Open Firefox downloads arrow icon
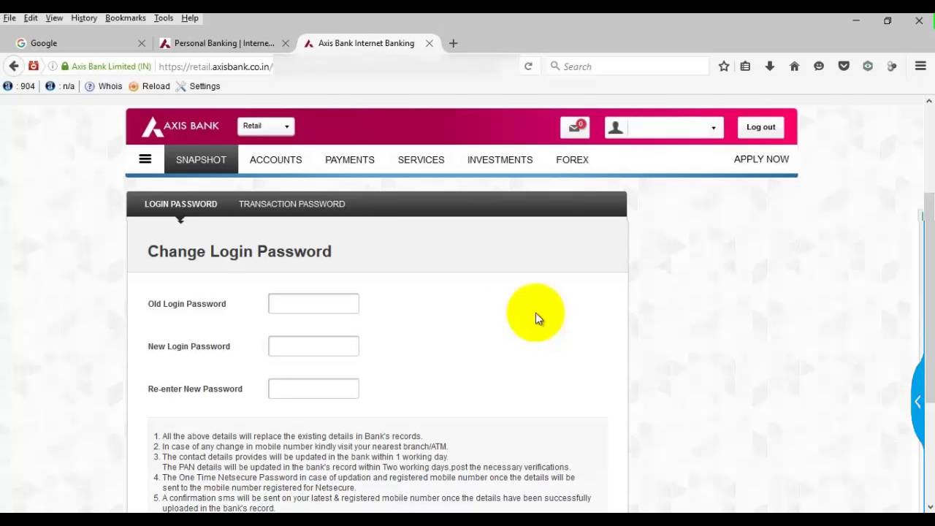 coord(769,66)
